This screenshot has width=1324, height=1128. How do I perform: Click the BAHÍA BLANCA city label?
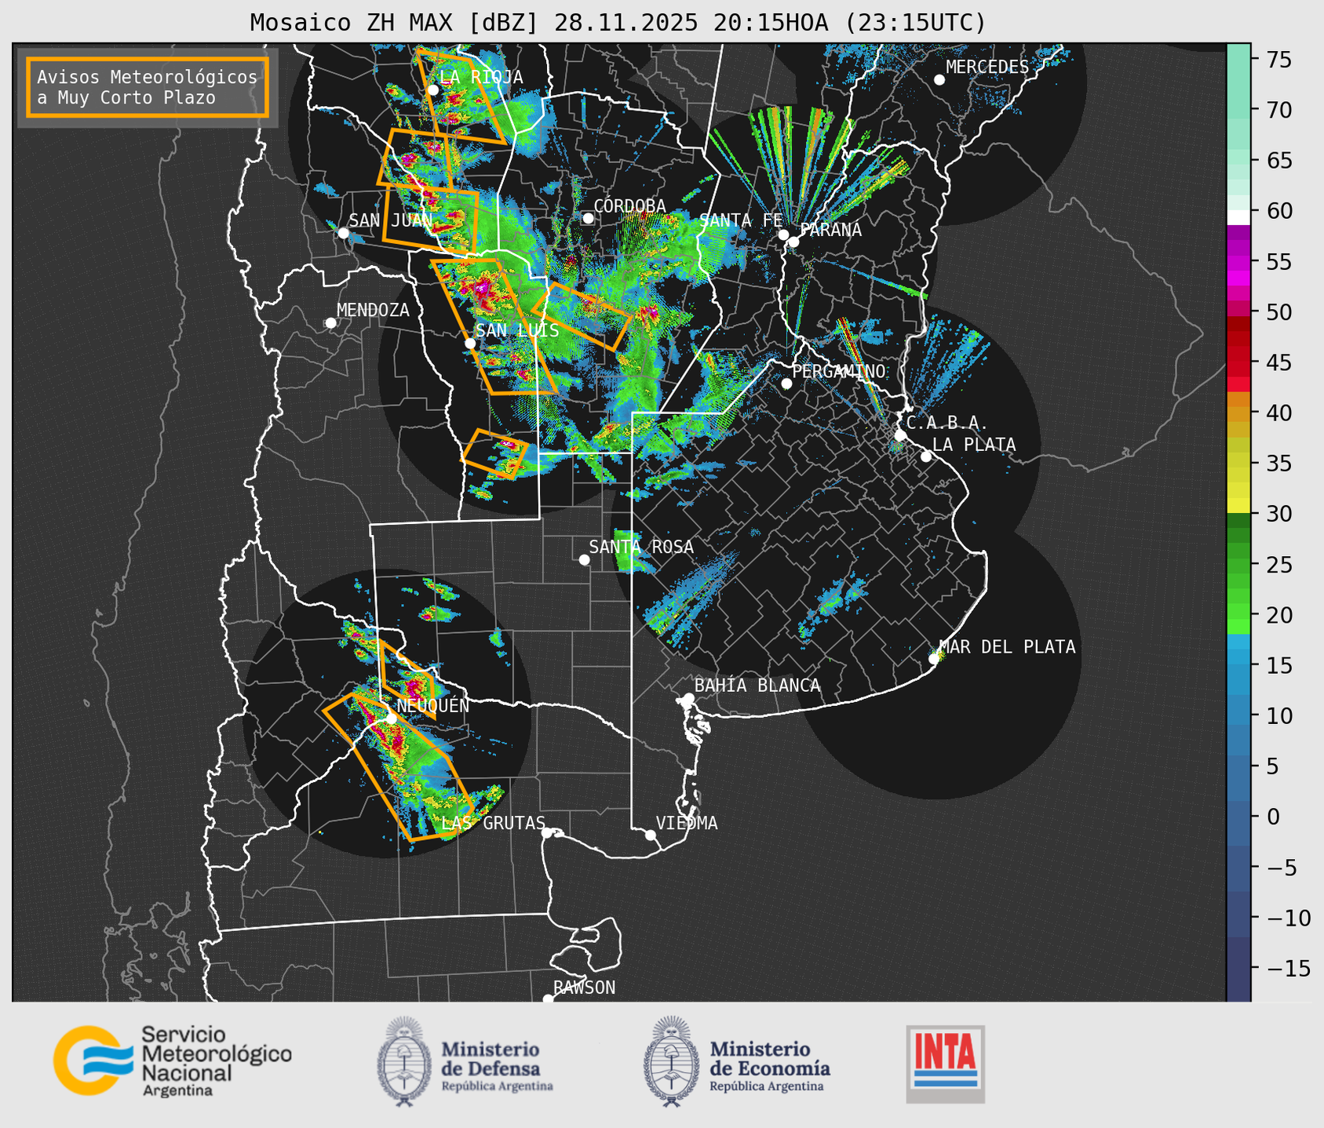click(x=757, y=685)
